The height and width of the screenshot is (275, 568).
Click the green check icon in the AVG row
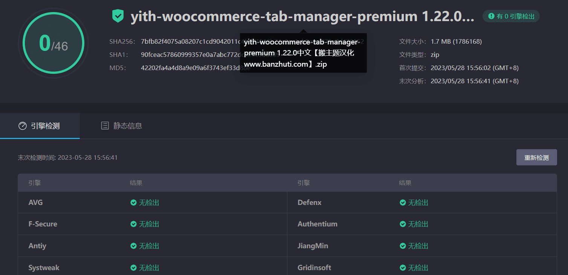pos(133,203)
